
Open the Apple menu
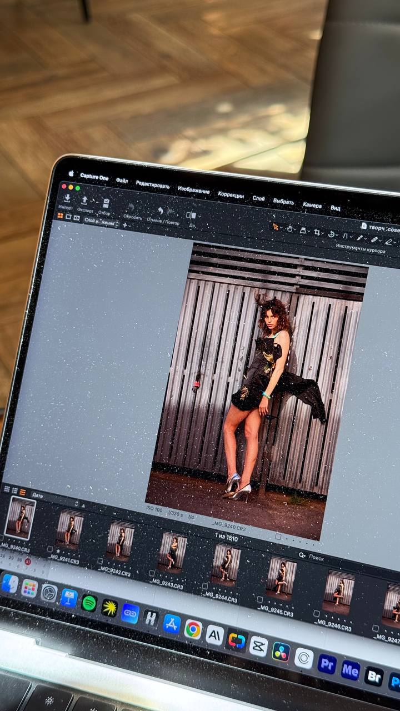click(x=71, y=174)
